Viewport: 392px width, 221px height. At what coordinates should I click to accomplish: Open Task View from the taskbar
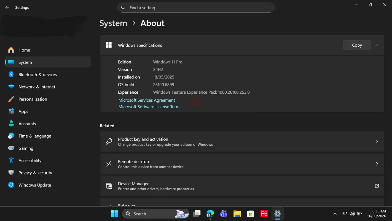coord(197,214)
